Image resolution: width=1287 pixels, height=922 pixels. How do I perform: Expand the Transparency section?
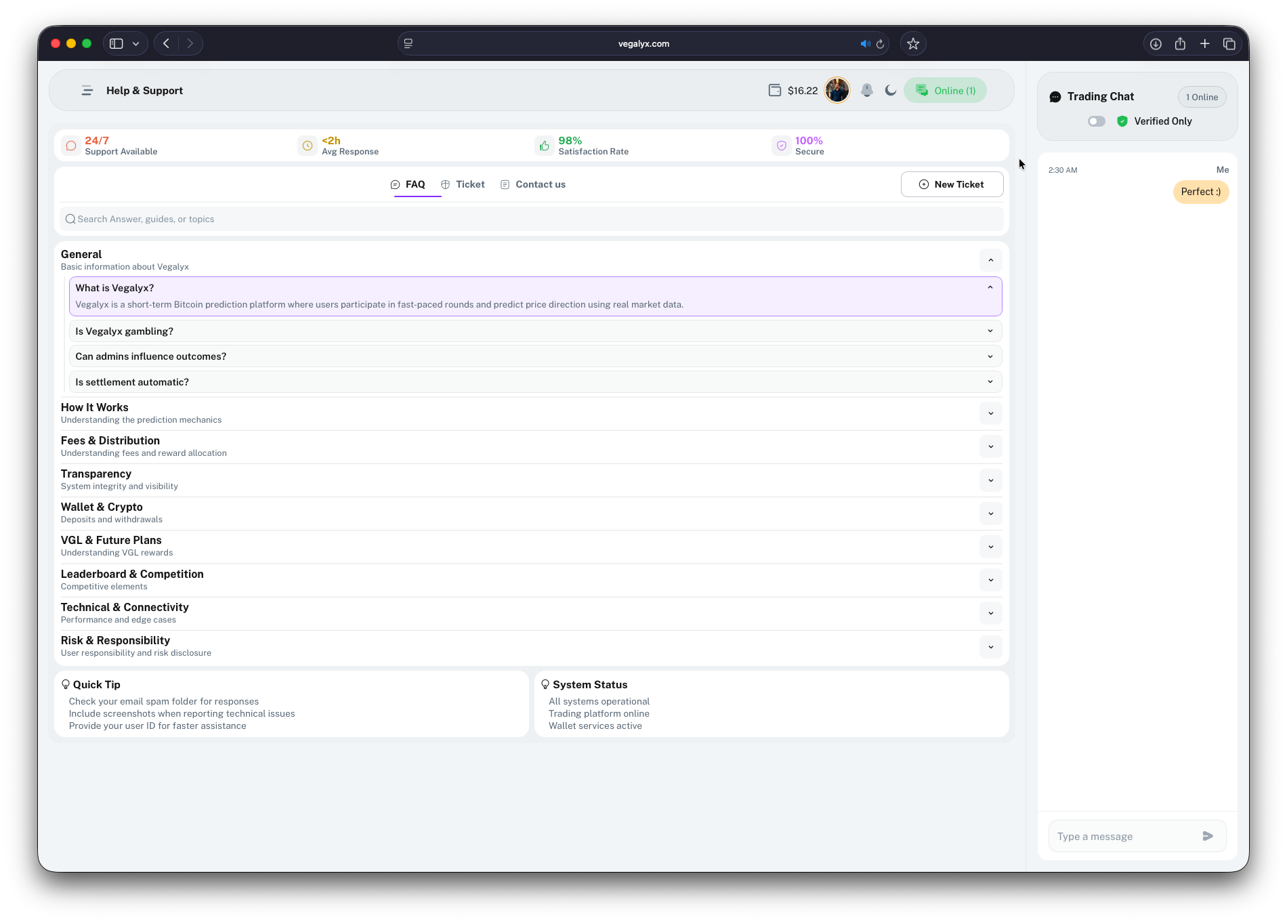coord(990,480)
